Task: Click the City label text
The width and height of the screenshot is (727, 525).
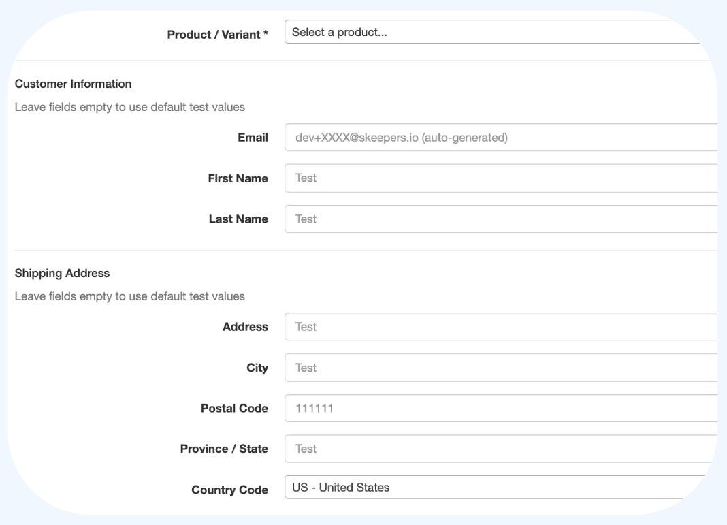Action: tap(257, 368)
